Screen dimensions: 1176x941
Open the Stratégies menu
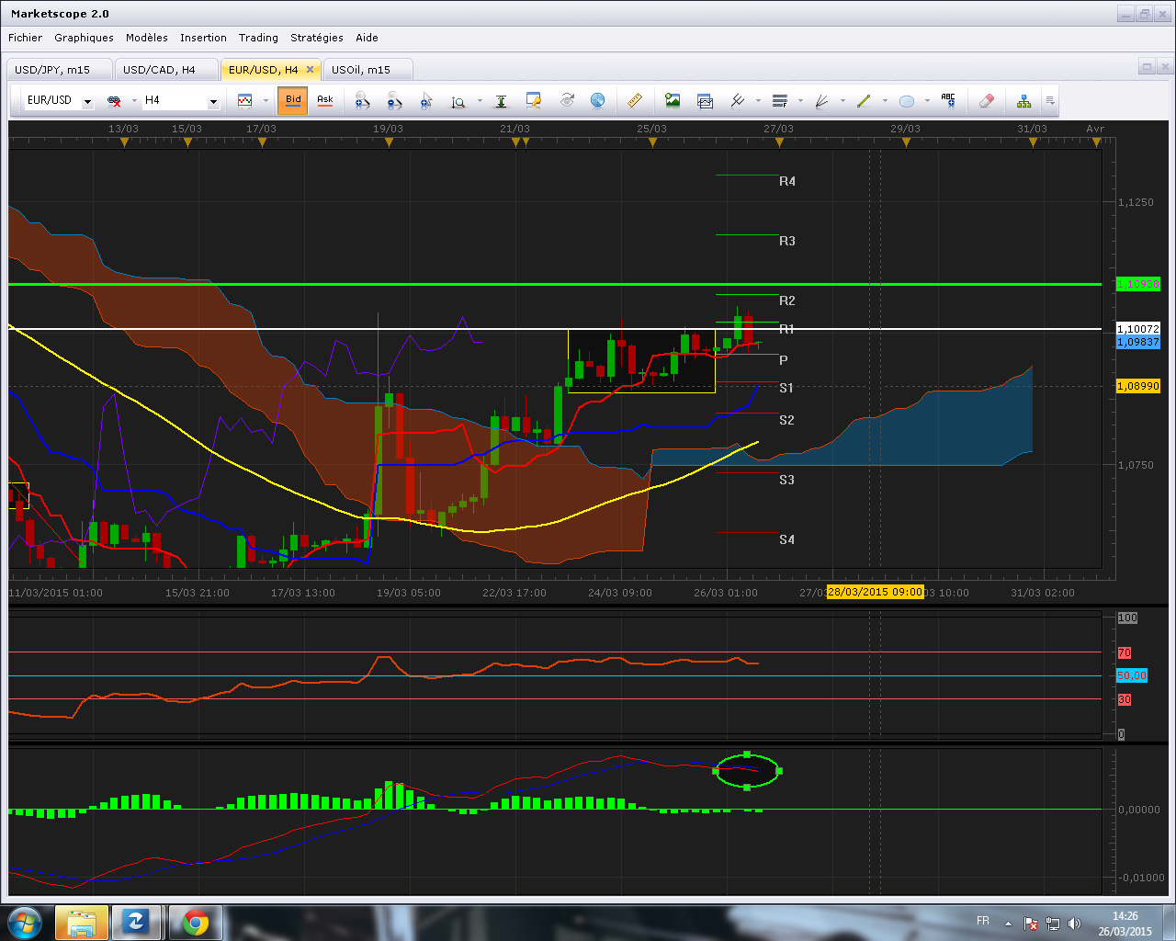pos(316,38)
